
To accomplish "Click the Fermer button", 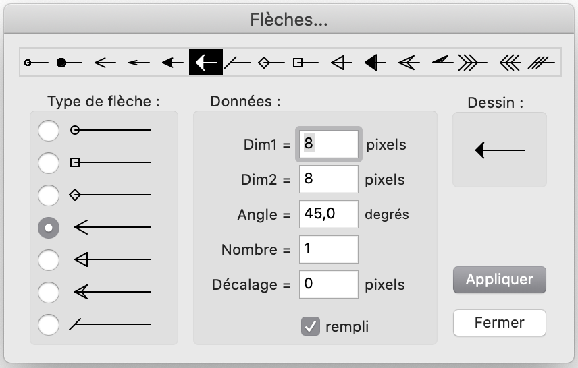I will (x=500, y=323).
